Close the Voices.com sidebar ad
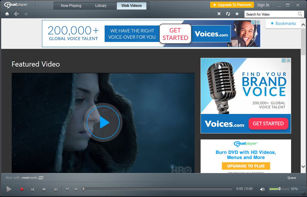This screenshot has width=307, height=197. click(x=288, y=61)
